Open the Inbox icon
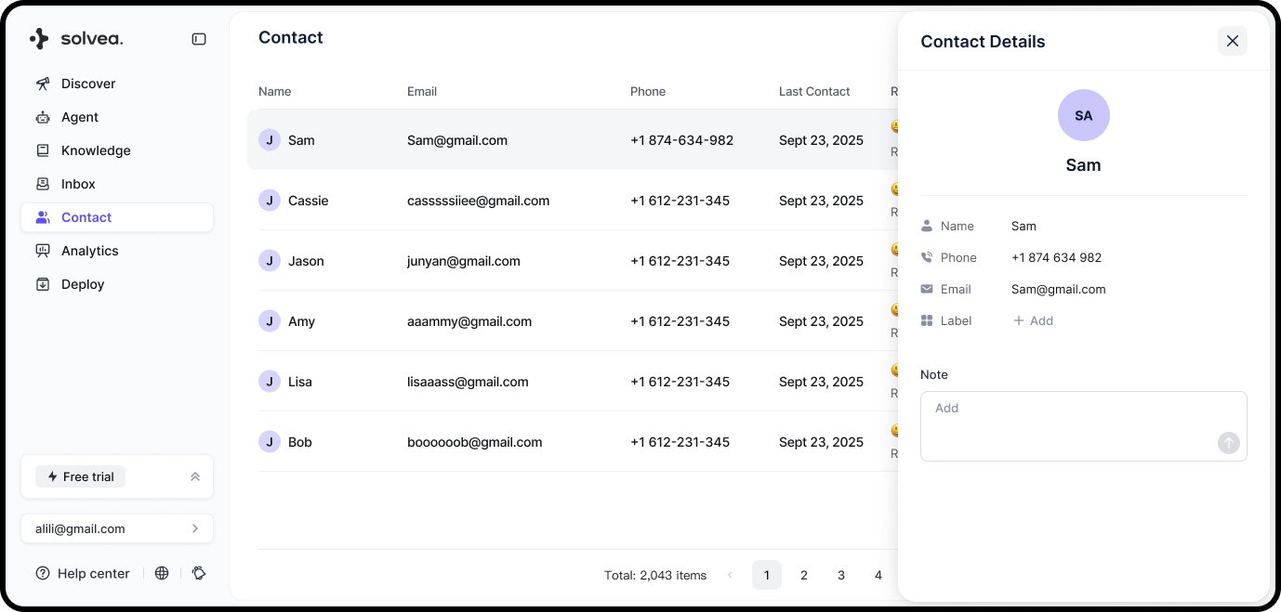This screenshot has width=1281, height=612. 43,183
